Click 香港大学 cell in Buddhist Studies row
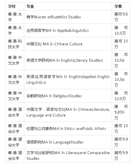The width and height of the screenshot is (136, 163). point(15,17)
